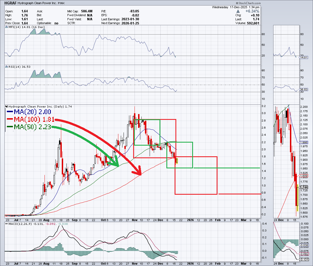
Task: Click the 36.53 RSI value tag
Action: pyautogui.click(x=304, y=89)
